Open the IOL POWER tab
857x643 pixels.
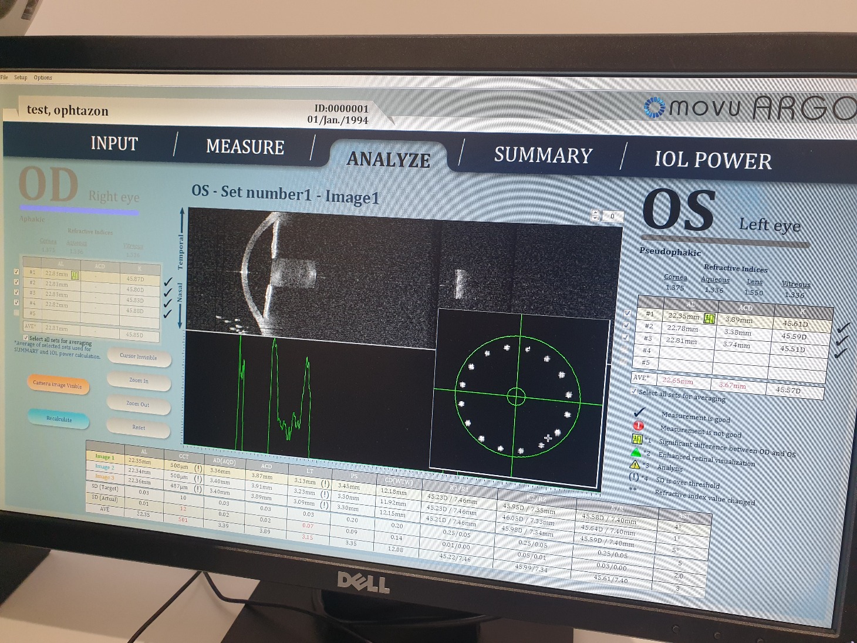click(x=713, y=160)
